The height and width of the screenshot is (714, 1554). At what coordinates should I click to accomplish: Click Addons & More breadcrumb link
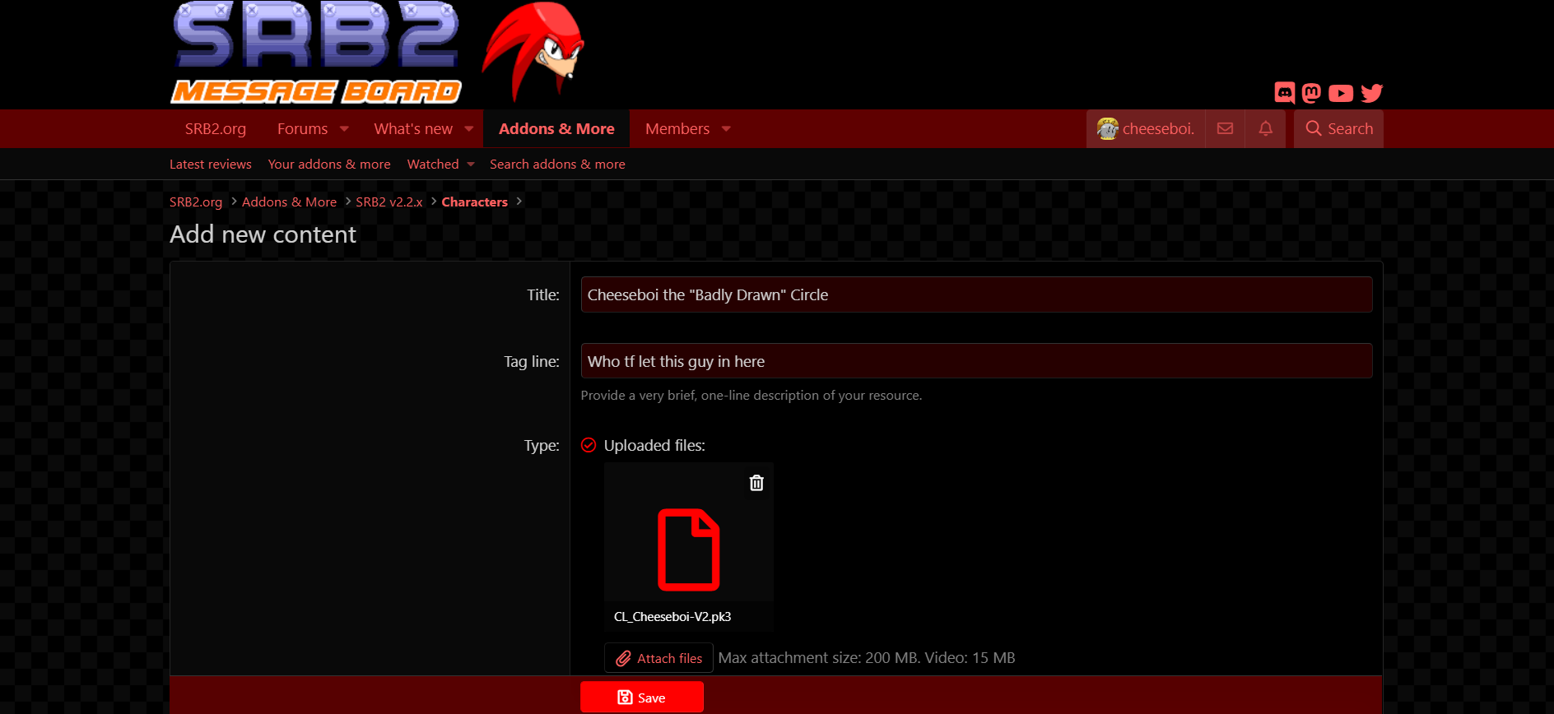pos(289,202)
